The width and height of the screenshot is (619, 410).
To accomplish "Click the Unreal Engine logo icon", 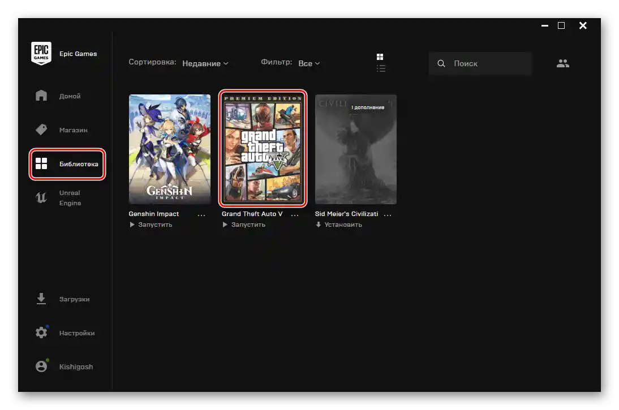I will click(41, 197).
